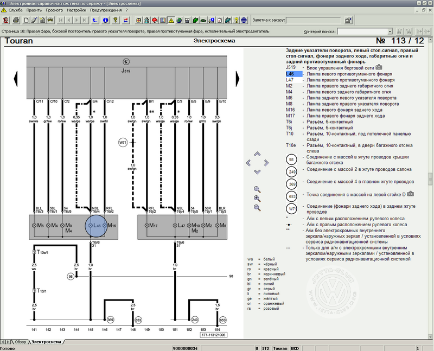Click the W71 connection circle in diagram

point(123,143)
